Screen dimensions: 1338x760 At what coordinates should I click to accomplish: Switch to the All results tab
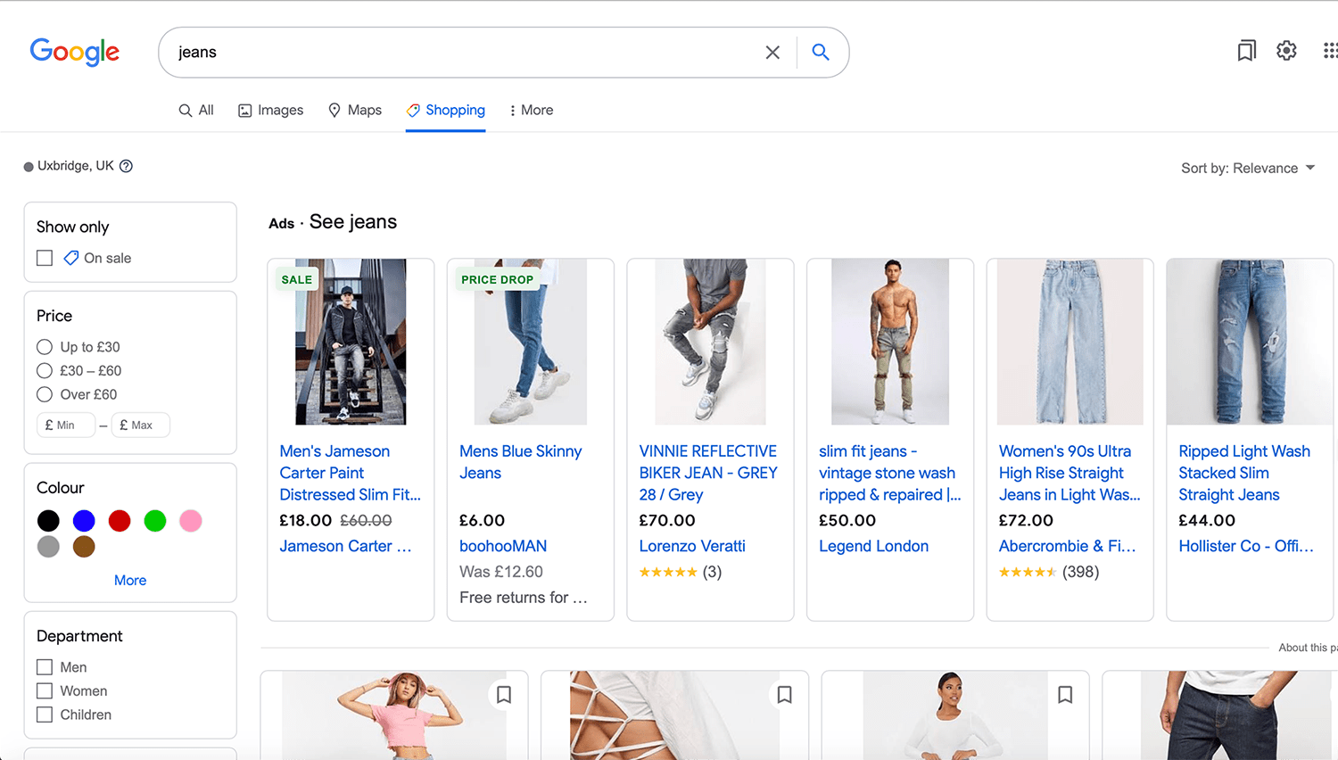(x=196, y=110)
